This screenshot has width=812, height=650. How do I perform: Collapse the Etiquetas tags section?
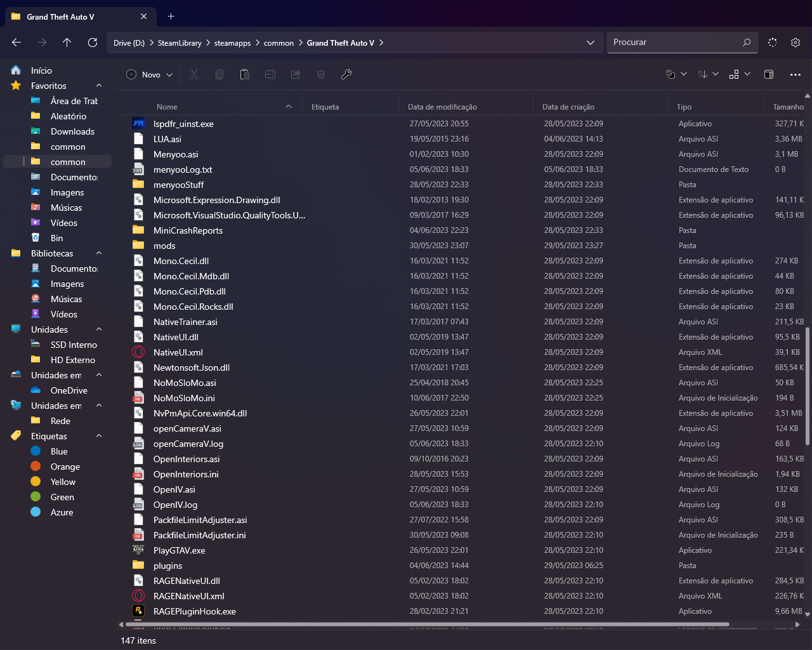(x=99, y=436)
